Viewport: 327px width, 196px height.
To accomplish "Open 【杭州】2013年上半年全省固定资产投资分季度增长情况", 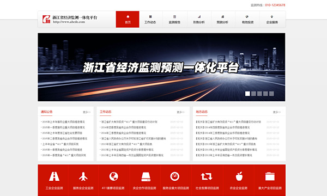I will click(227, 150).
